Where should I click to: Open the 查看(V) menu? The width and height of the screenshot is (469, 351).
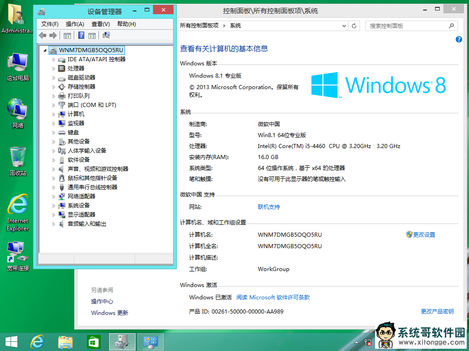pyautogui.click(x=101, y=24)
